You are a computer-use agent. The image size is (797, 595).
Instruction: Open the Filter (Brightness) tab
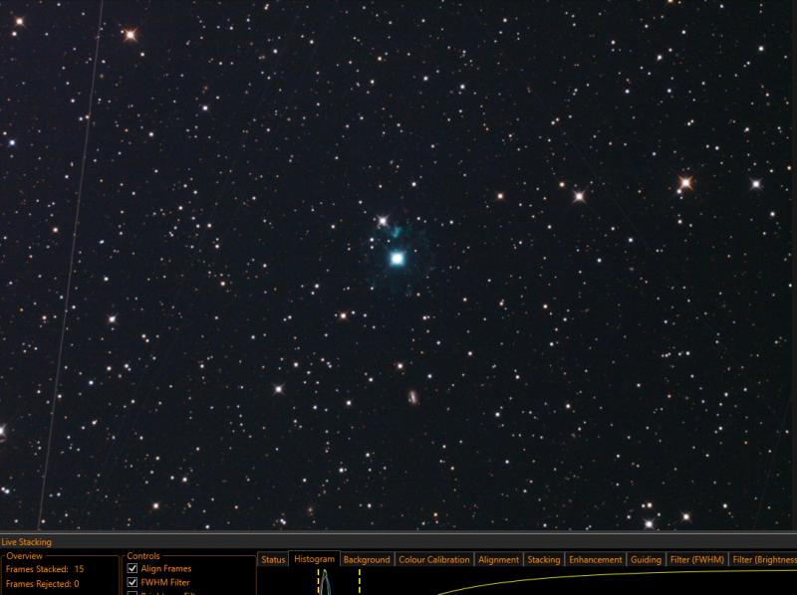(x=763, y=559)
